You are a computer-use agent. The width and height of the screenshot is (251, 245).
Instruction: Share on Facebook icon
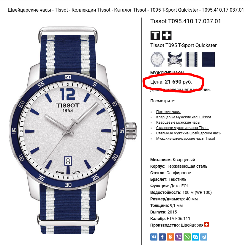[162, 237]
